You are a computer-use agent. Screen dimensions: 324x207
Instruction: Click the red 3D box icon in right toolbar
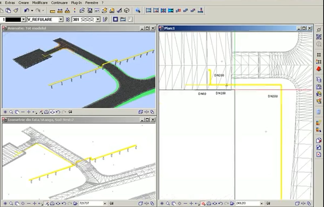(319, 69)
